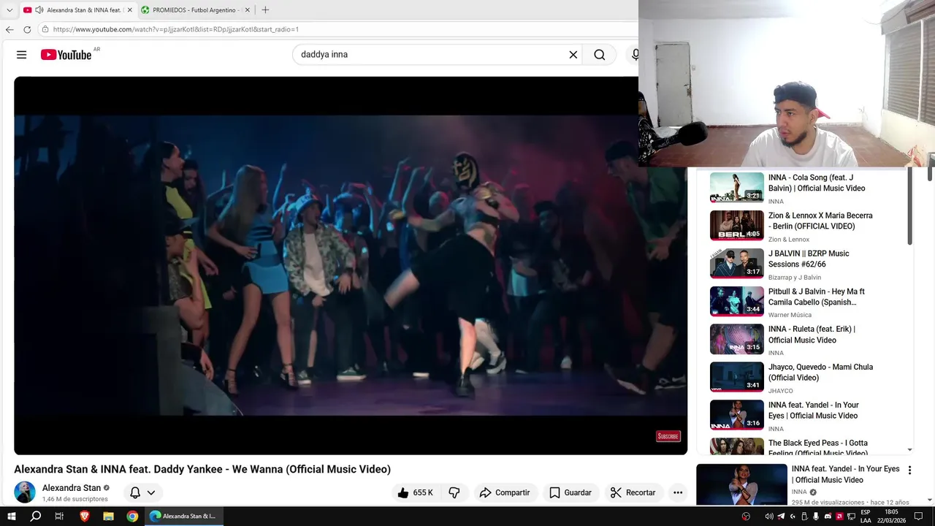Open the Discord tray icon
The width and height of the screenshot is (935, 526).
pyautogui.click(x=828, y=516)
